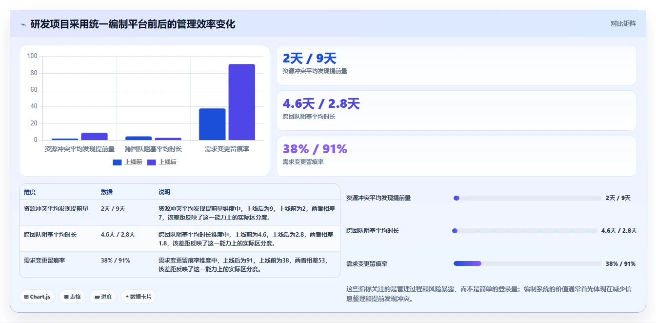Click the 上线前 bar for 跨团队阻塞平均时长

click(x=139, y=138)
